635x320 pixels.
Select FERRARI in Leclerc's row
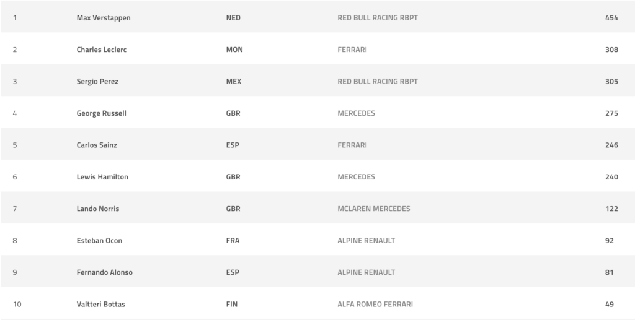[352, 50]
